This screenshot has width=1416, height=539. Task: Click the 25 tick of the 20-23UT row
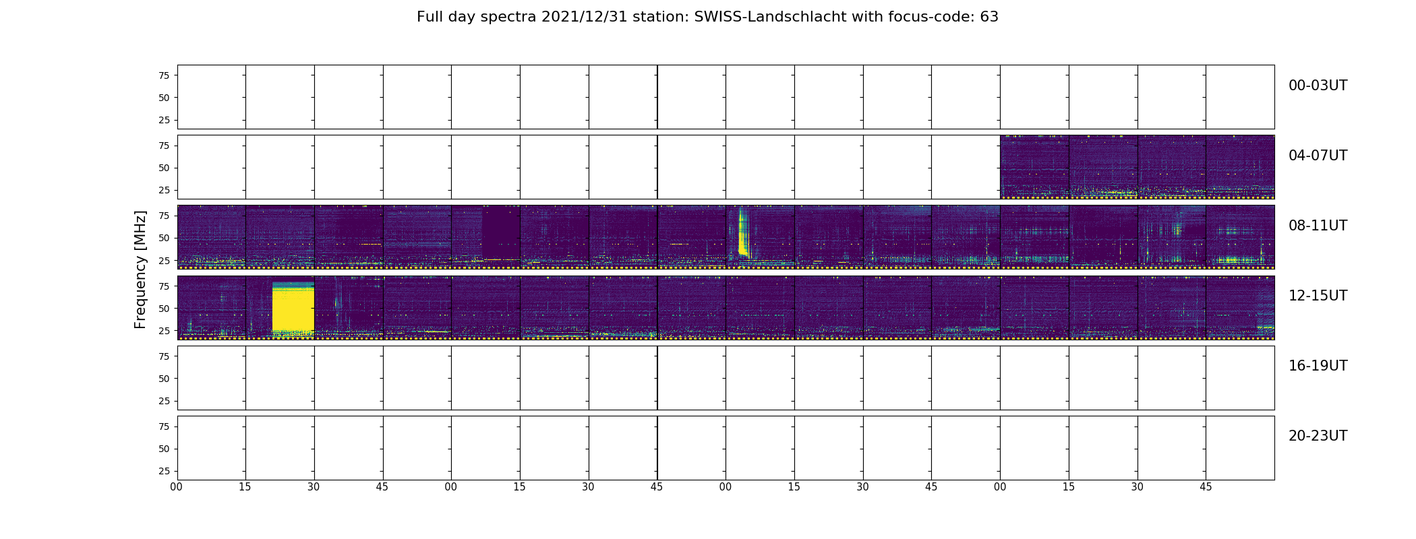tap(164, 471)
